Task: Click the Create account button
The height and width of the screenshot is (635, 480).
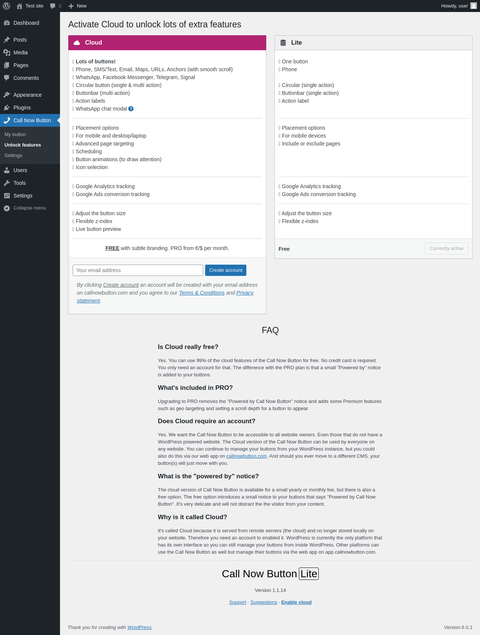Action: pos(226,270)
